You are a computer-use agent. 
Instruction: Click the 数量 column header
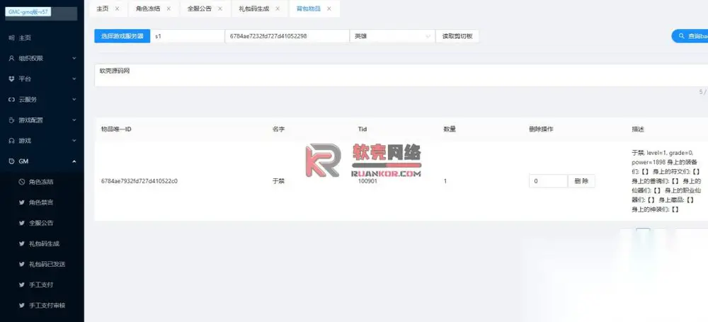[x=450, y=130]
